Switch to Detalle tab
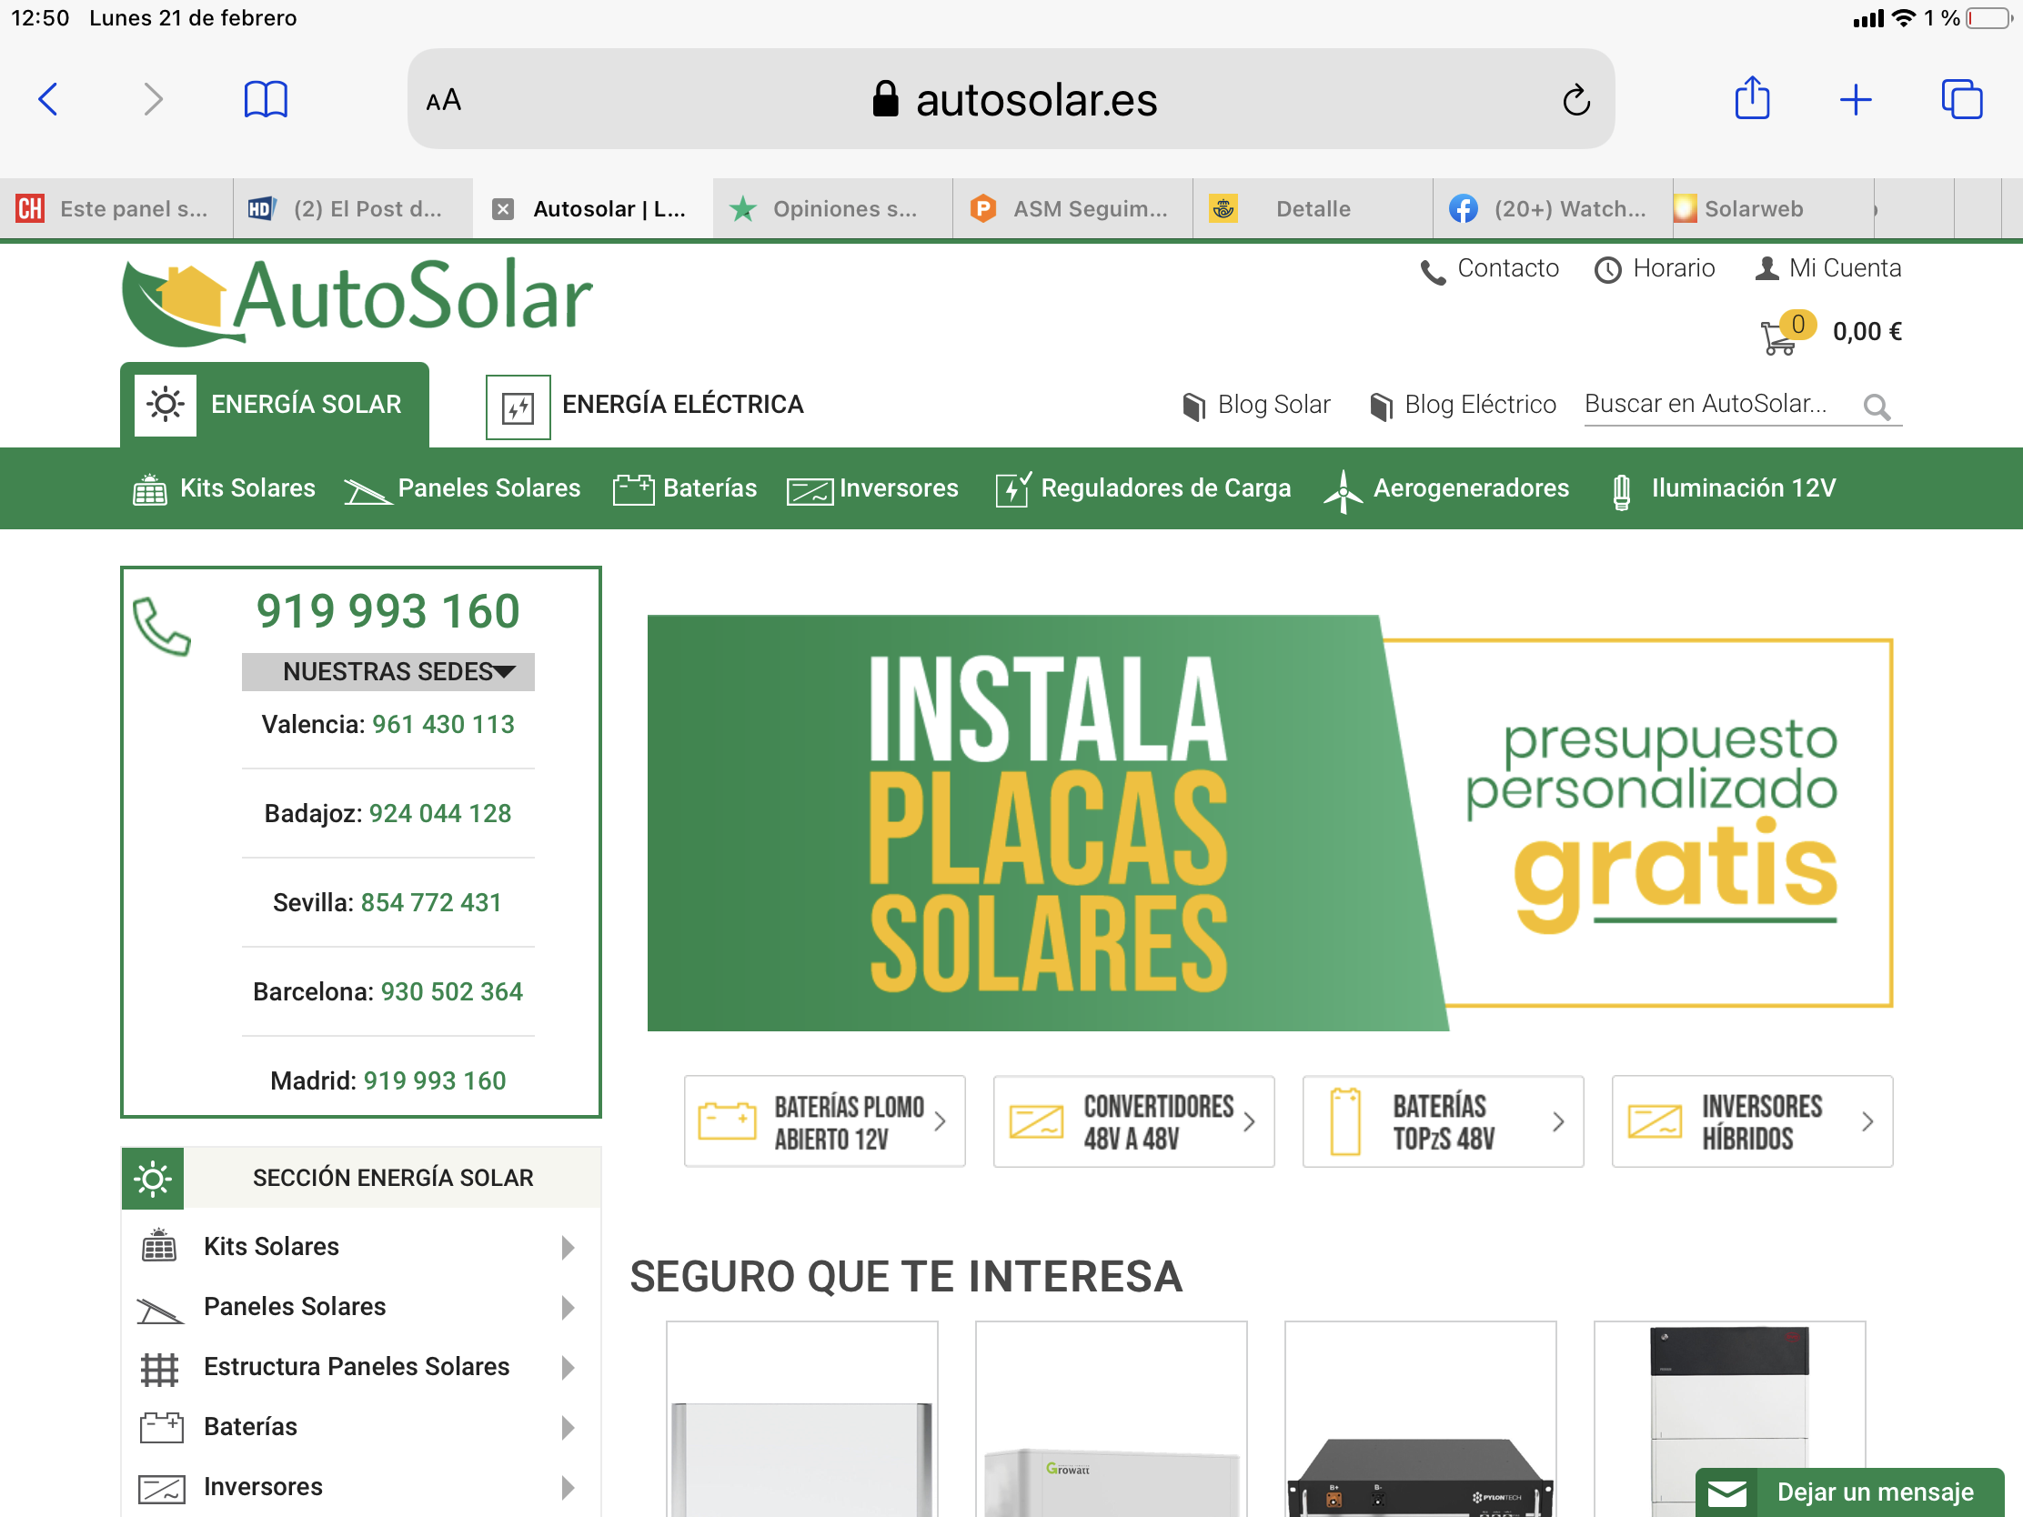This screenshot has width=2023, height=1517. tap(1313, 209)
